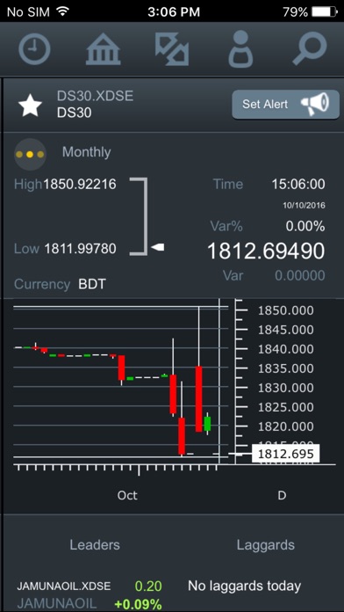The image size is (344, 612).
Task: Click the megaphone icon in Set Alert
Action: coord(315,104)
